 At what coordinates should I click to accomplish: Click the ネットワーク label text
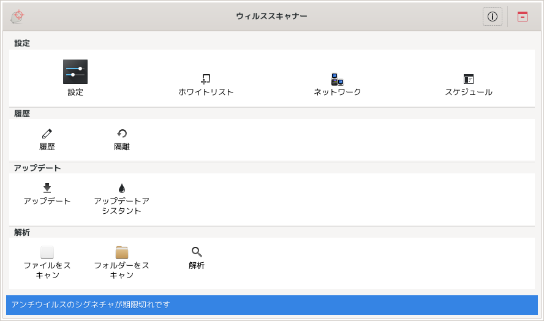[x=337, y=92]
